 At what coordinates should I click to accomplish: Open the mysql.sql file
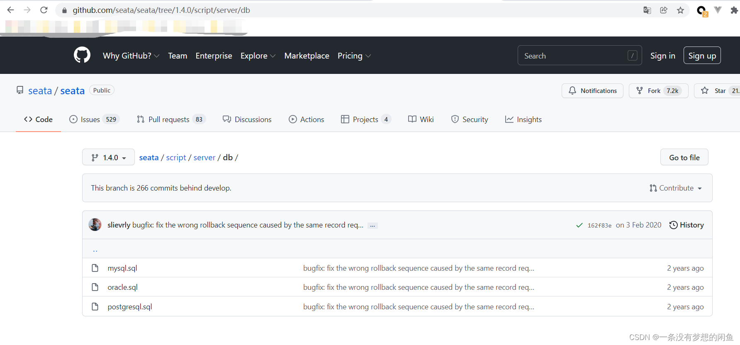pyautogui.click(x=122, y=268)
